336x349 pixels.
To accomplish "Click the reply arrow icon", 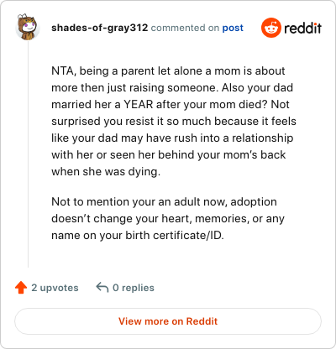I will coord(102,287).
